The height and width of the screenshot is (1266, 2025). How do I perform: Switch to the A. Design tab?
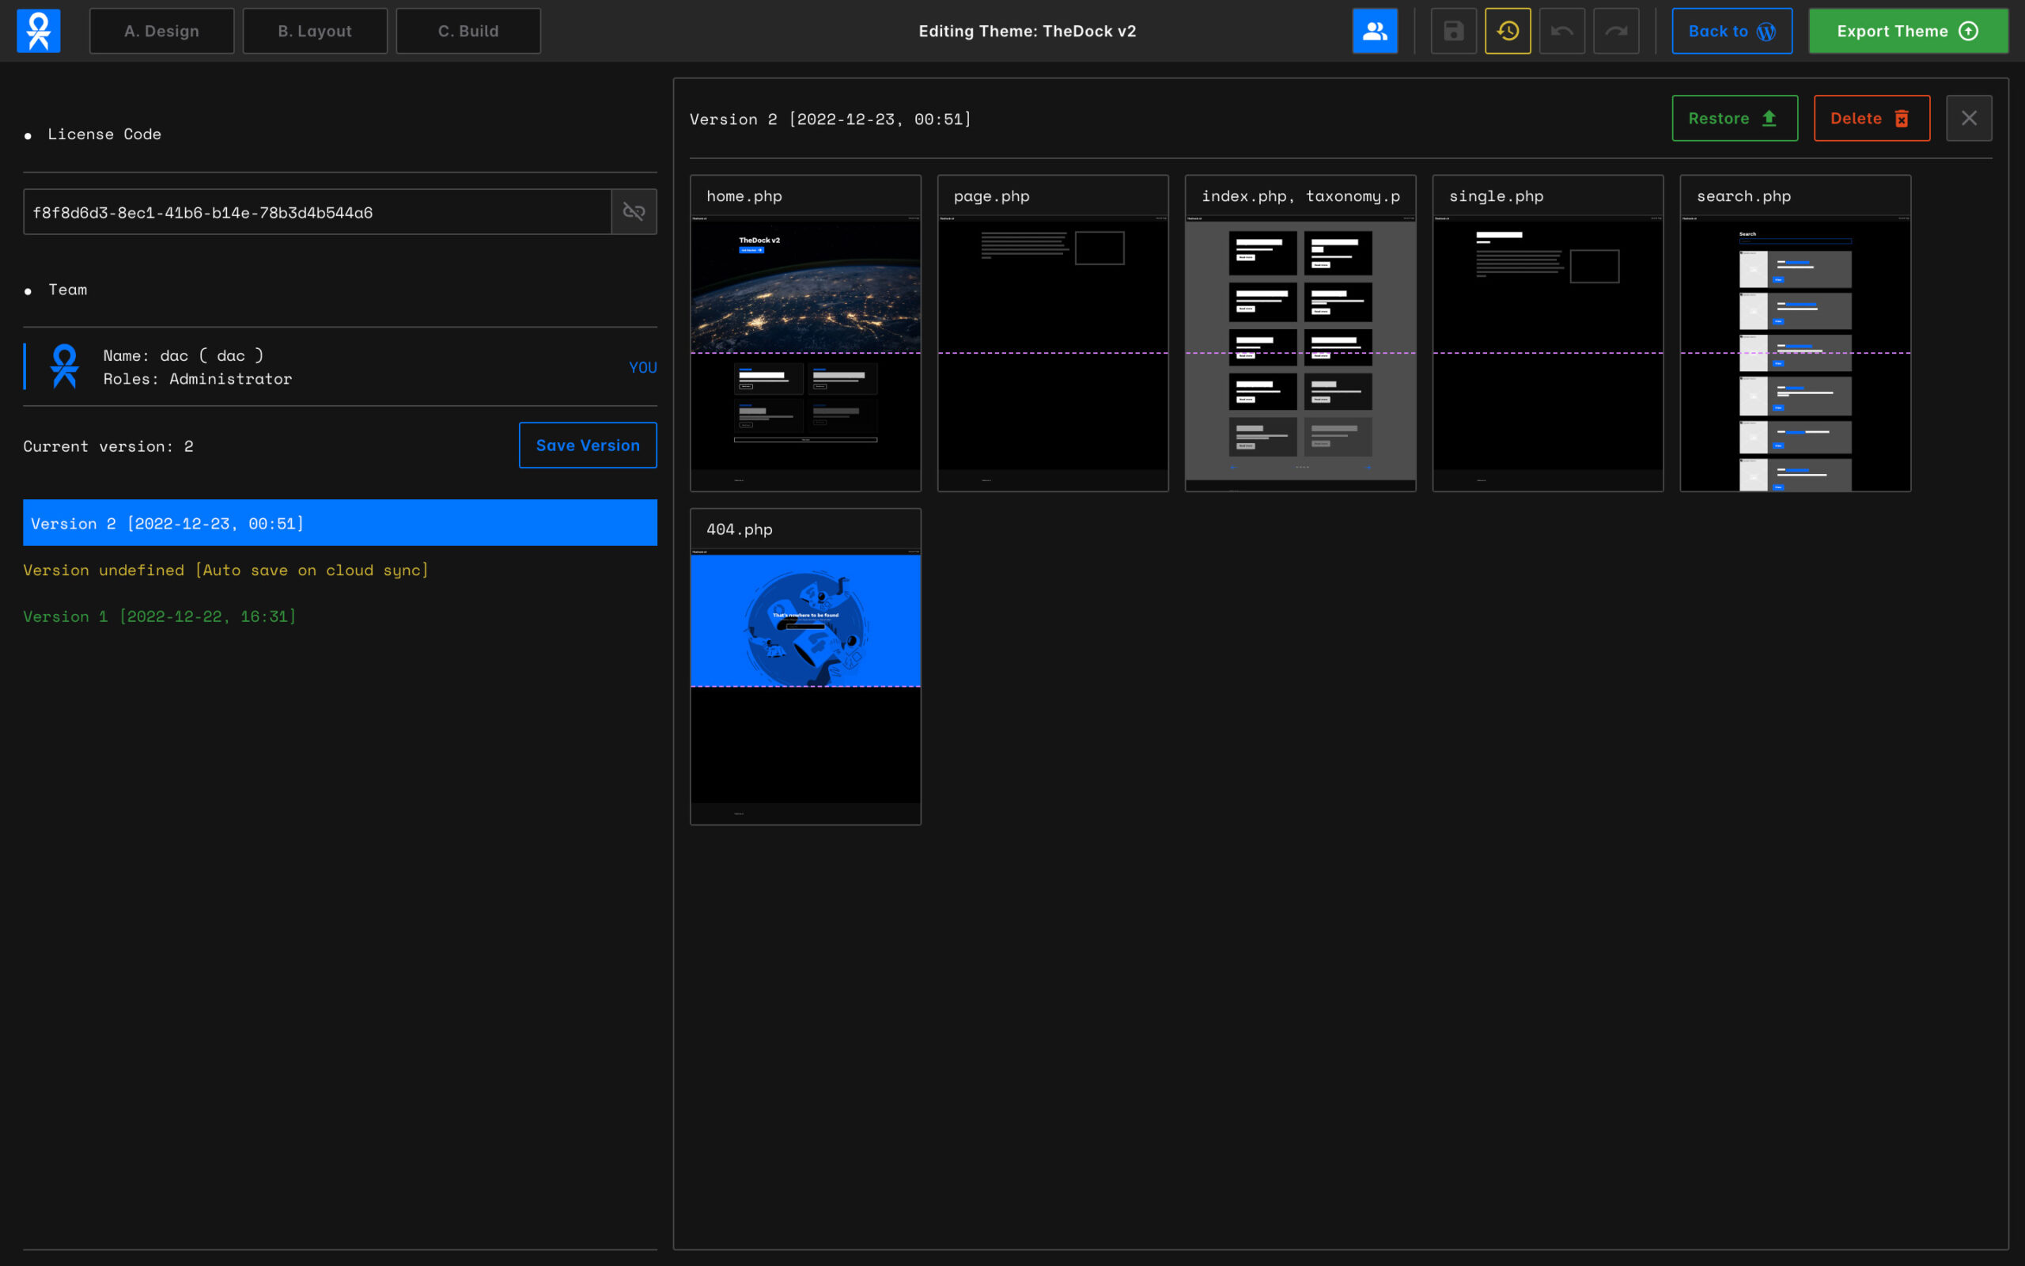click(161, 31)
